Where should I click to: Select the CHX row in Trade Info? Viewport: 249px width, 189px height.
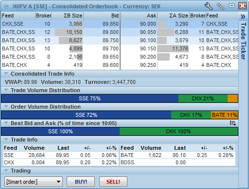pyautogui.click(x=61, y=162)
